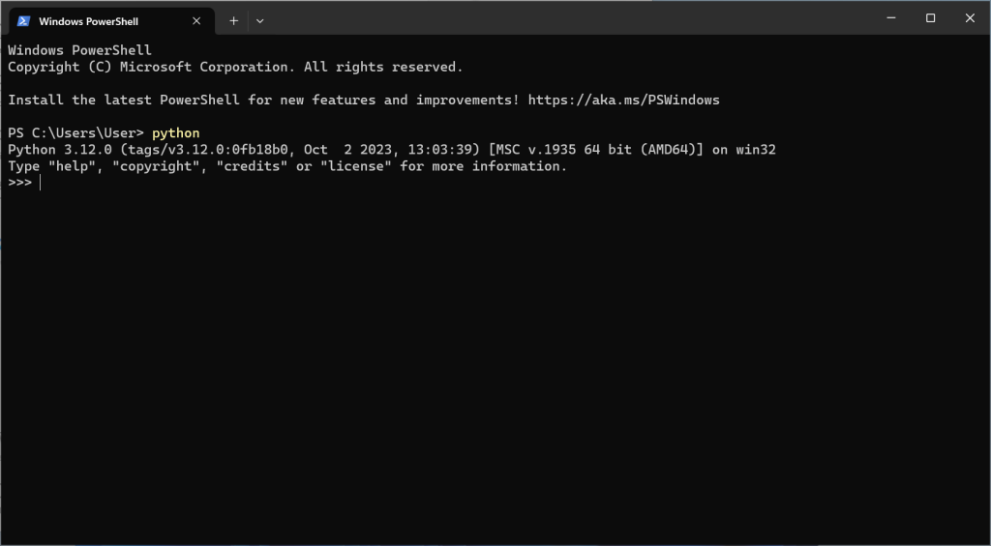The image size is (991, 546).
Task: Click the word "license" in the Python banner
Action: tap(356, 166)
